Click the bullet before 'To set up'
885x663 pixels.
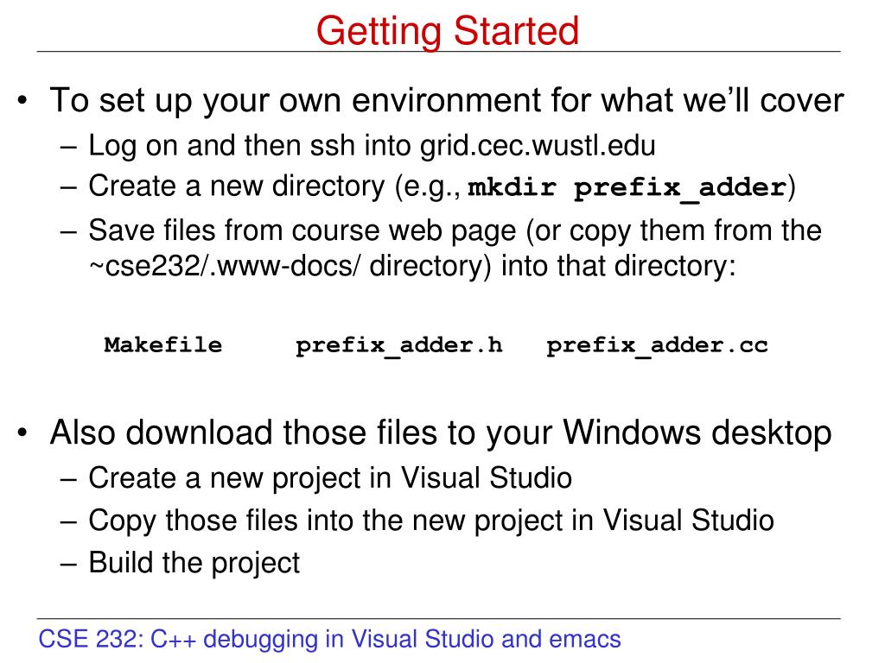(x=22, y=101)
